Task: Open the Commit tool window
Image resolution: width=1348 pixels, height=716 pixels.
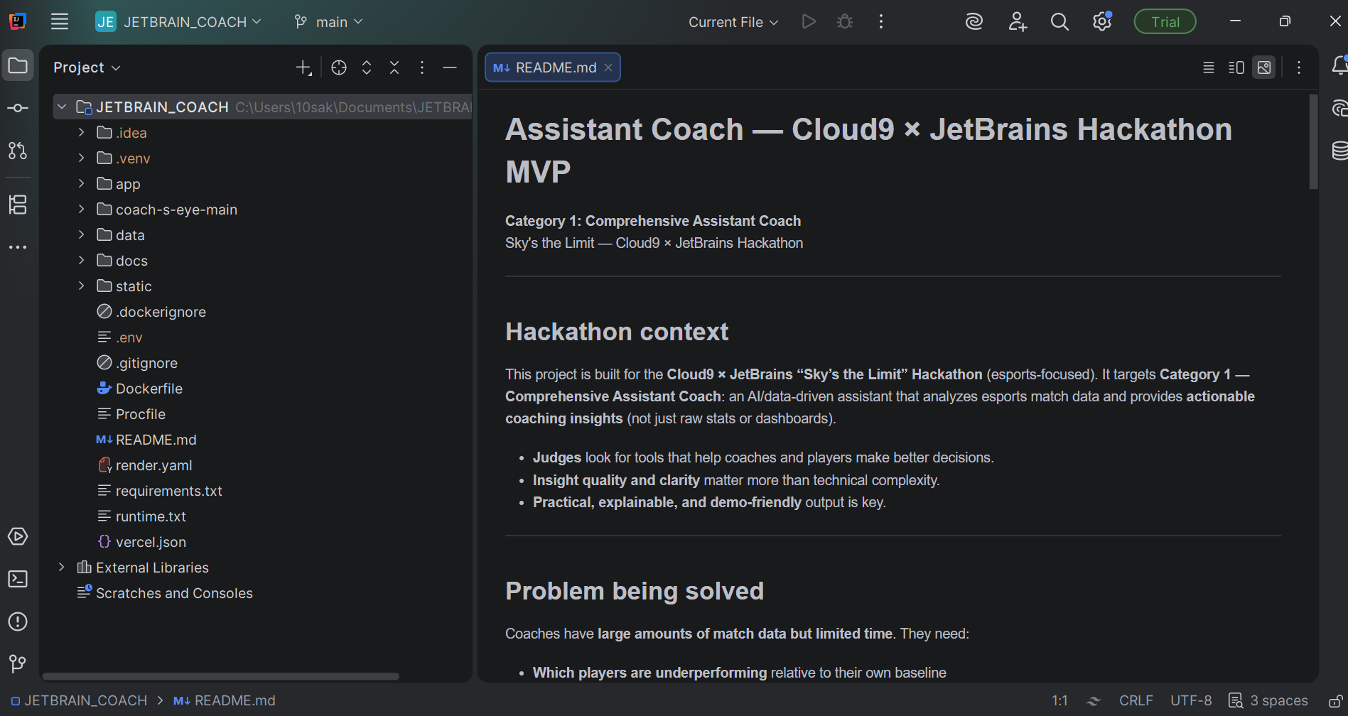Action: (x=18, y=108)
